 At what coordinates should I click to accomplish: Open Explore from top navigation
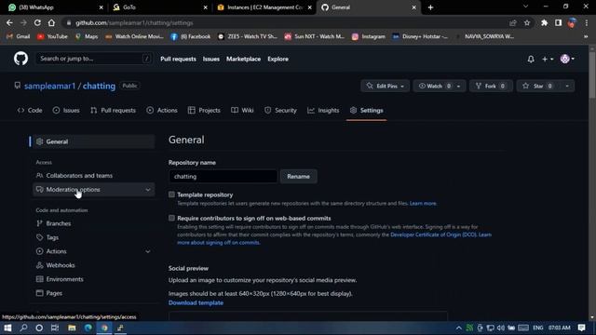point(278,59)
